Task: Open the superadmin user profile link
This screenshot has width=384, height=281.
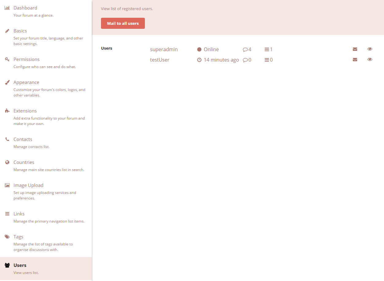Action: tap(164, 49)
